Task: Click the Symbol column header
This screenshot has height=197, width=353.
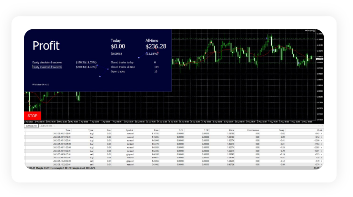Action: (129, 130)
